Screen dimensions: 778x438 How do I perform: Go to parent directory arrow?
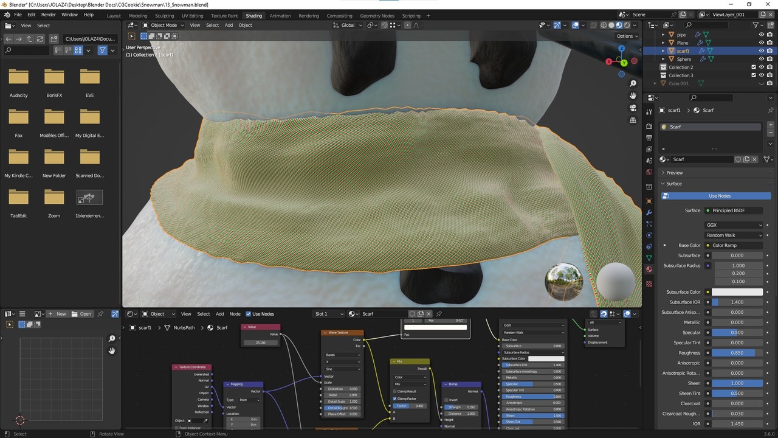(29, 38)
